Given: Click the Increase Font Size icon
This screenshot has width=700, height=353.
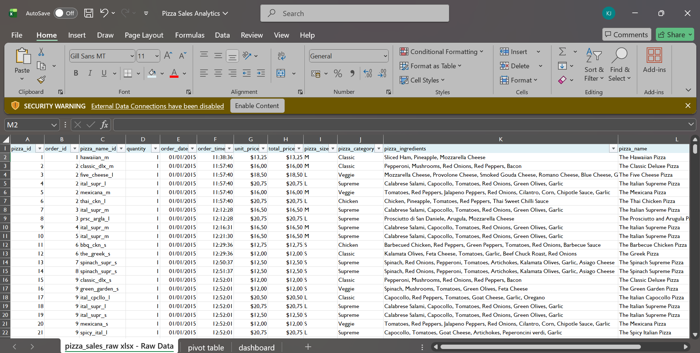Looking at the screenshot, I should tap(168, 55).
